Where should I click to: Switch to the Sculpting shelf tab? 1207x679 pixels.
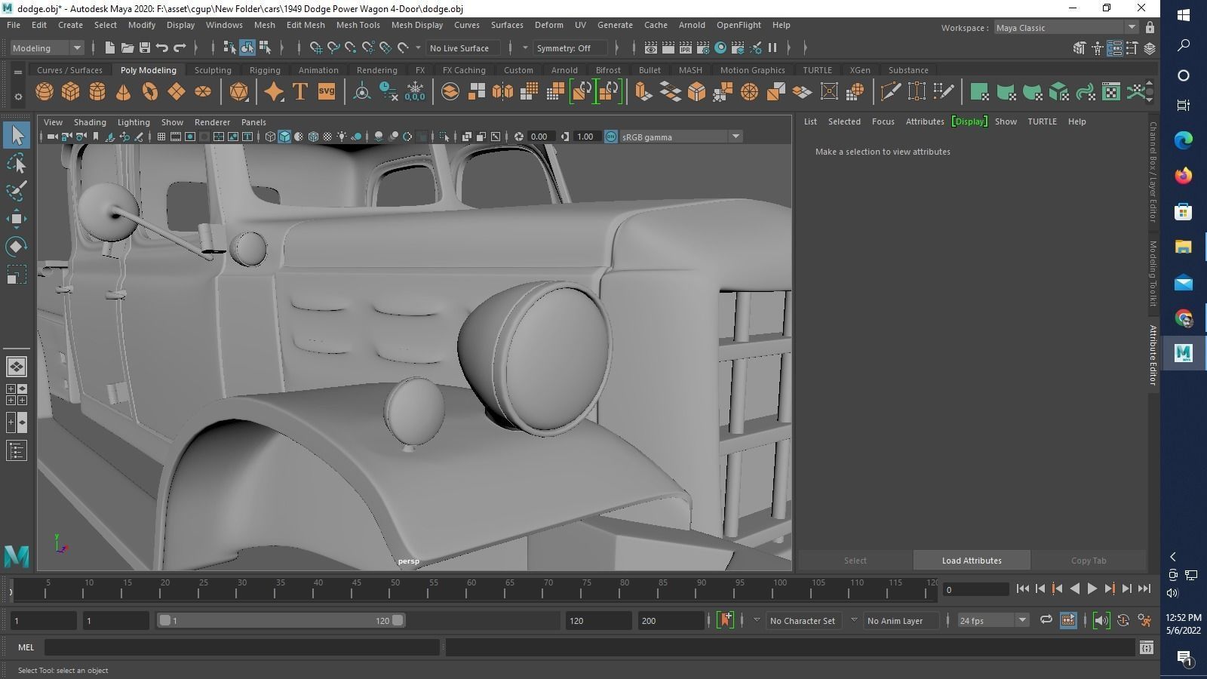click(213, 70)
